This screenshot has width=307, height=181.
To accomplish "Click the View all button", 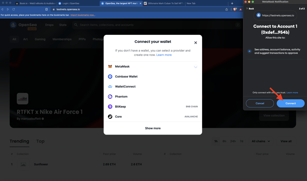I will point(286,141).
